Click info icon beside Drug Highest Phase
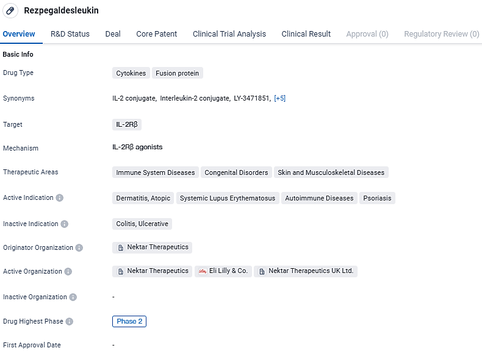Viewport: 482px width, 351px height. click(x=70, y=321)
